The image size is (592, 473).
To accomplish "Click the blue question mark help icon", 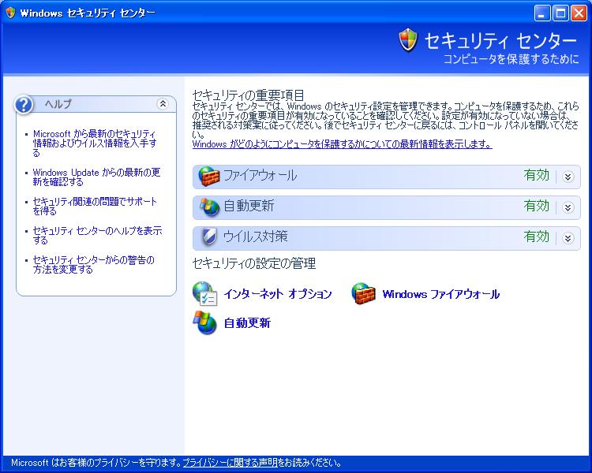I will click(24, 105).
